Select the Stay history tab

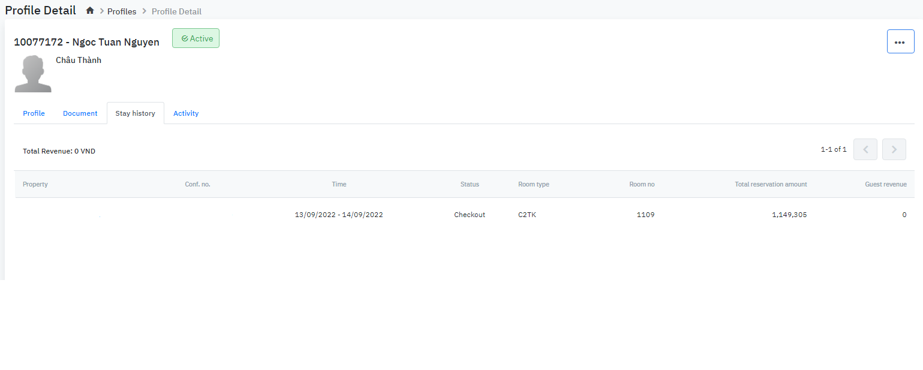135,113
